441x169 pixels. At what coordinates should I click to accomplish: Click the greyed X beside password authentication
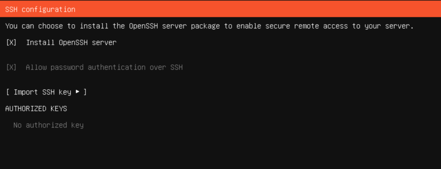[11, 67]
